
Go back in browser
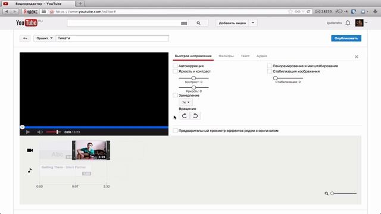click(7, 11)
